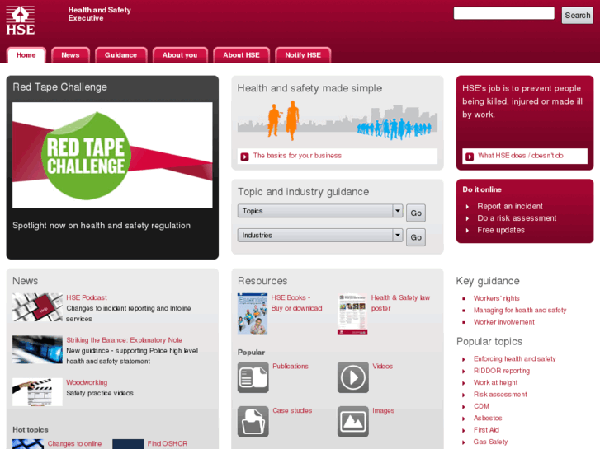This screenshot has height=449, width=600.
Task: Open the Videos play icon
Action: click(x=352, y=377)
